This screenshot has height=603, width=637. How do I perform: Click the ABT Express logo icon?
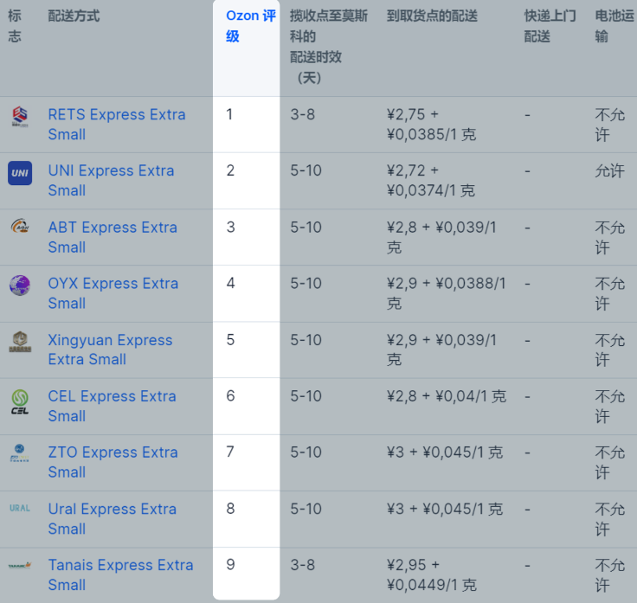[x=20, y=226]
